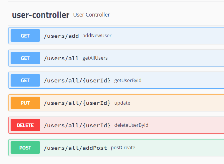Collapse the user-controller section header

tap(41, 15)
